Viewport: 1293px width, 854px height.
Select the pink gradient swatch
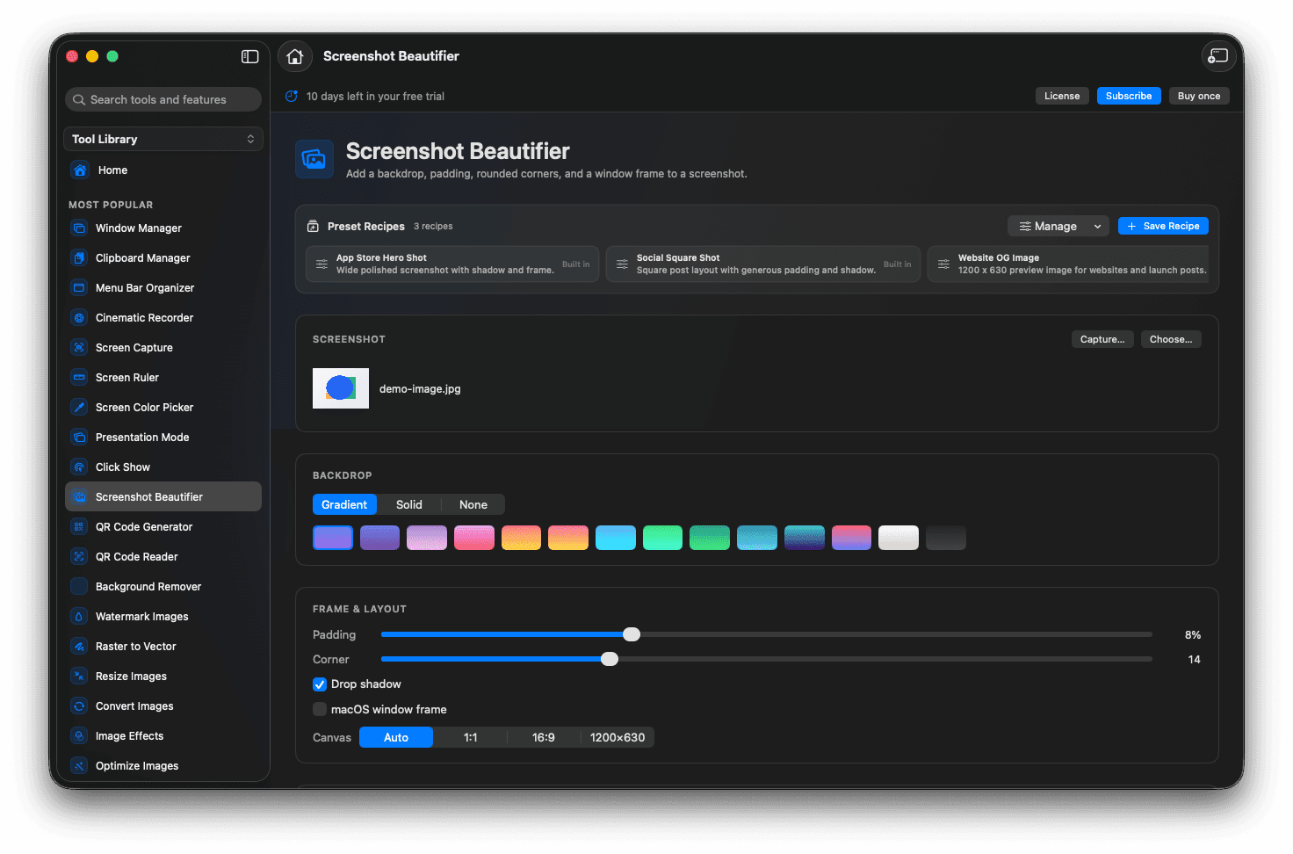(x=474, y=538)
